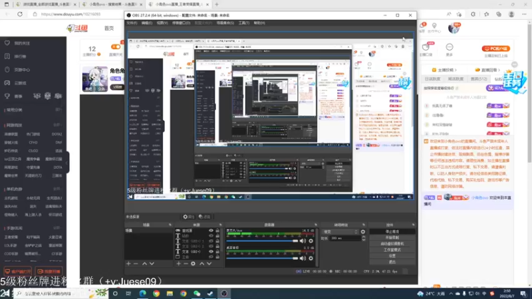Viewport: 532px width, 299px height.
Task: Open source filters button in OBS
Action: point(205,217)
